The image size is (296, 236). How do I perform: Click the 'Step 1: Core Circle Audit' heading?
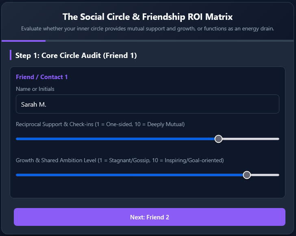(x=76, y=56)
